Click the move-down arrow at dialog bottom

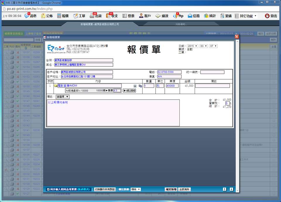[x=231, y=189]
